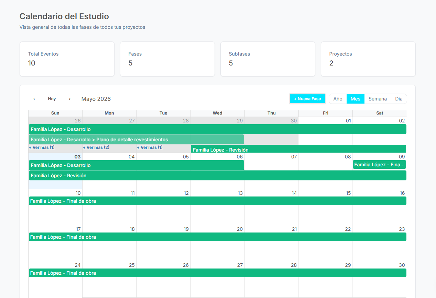The height and width of the screenshot is (298, 436).
Task: Switch to Semana view
Action: click(378, 99)
